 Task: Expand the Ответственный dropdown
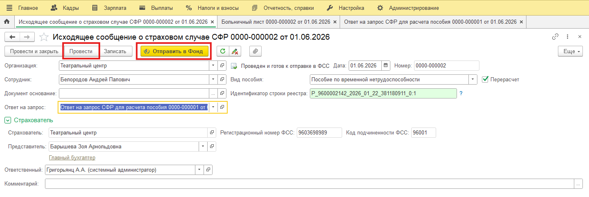(x=199, y=170)
